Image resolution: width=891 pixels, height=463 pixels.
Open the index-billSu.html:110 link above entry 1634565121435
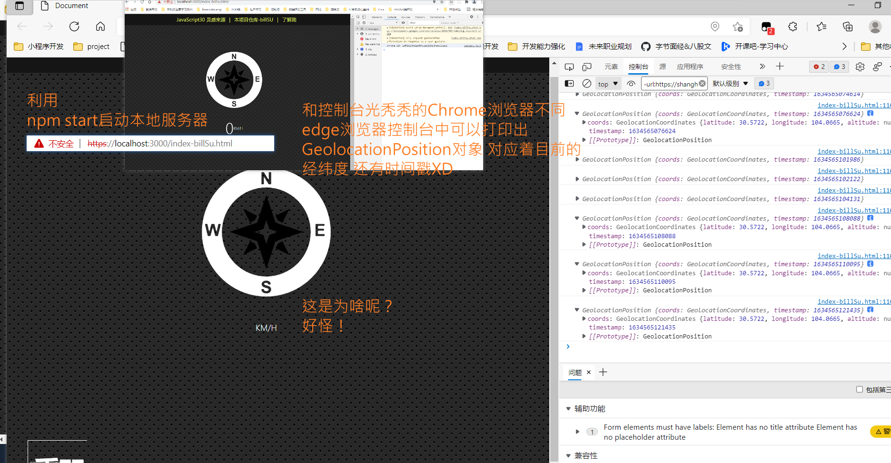[854, 301]
